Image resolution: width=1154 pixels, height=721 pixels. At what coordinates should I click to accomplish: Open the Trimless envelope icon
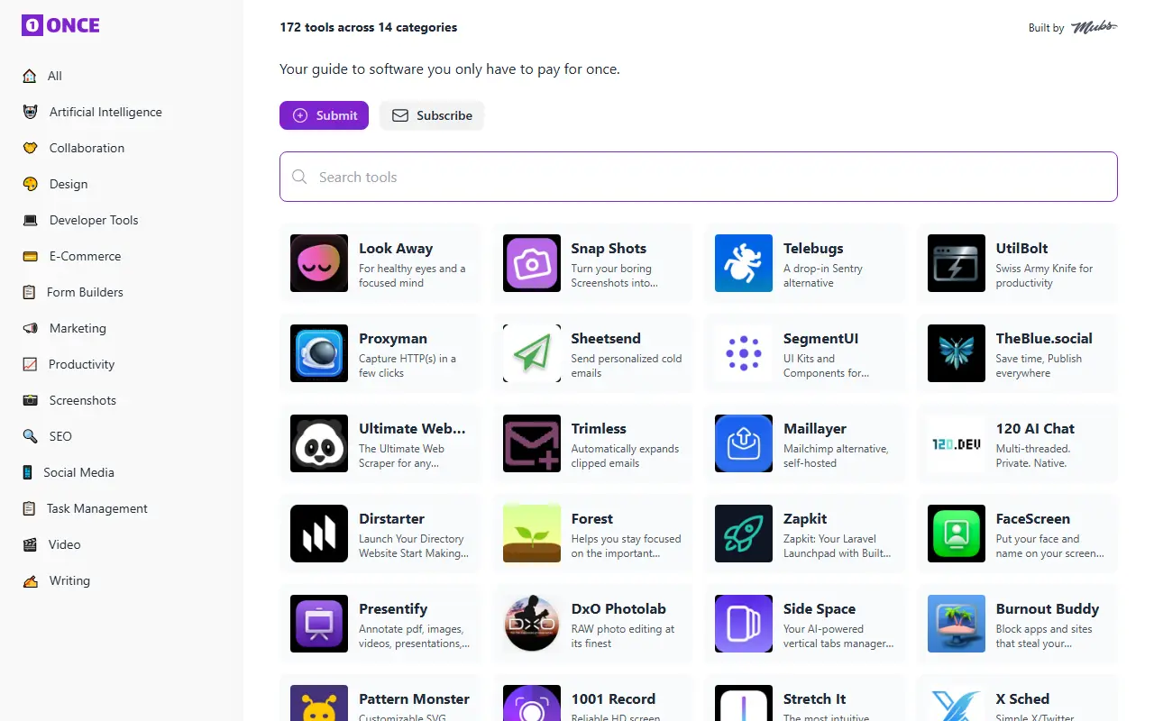click(x=532, y=443)
